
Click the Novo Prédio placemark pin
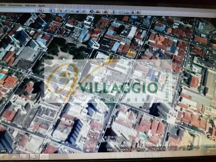(x=108, y=60)
